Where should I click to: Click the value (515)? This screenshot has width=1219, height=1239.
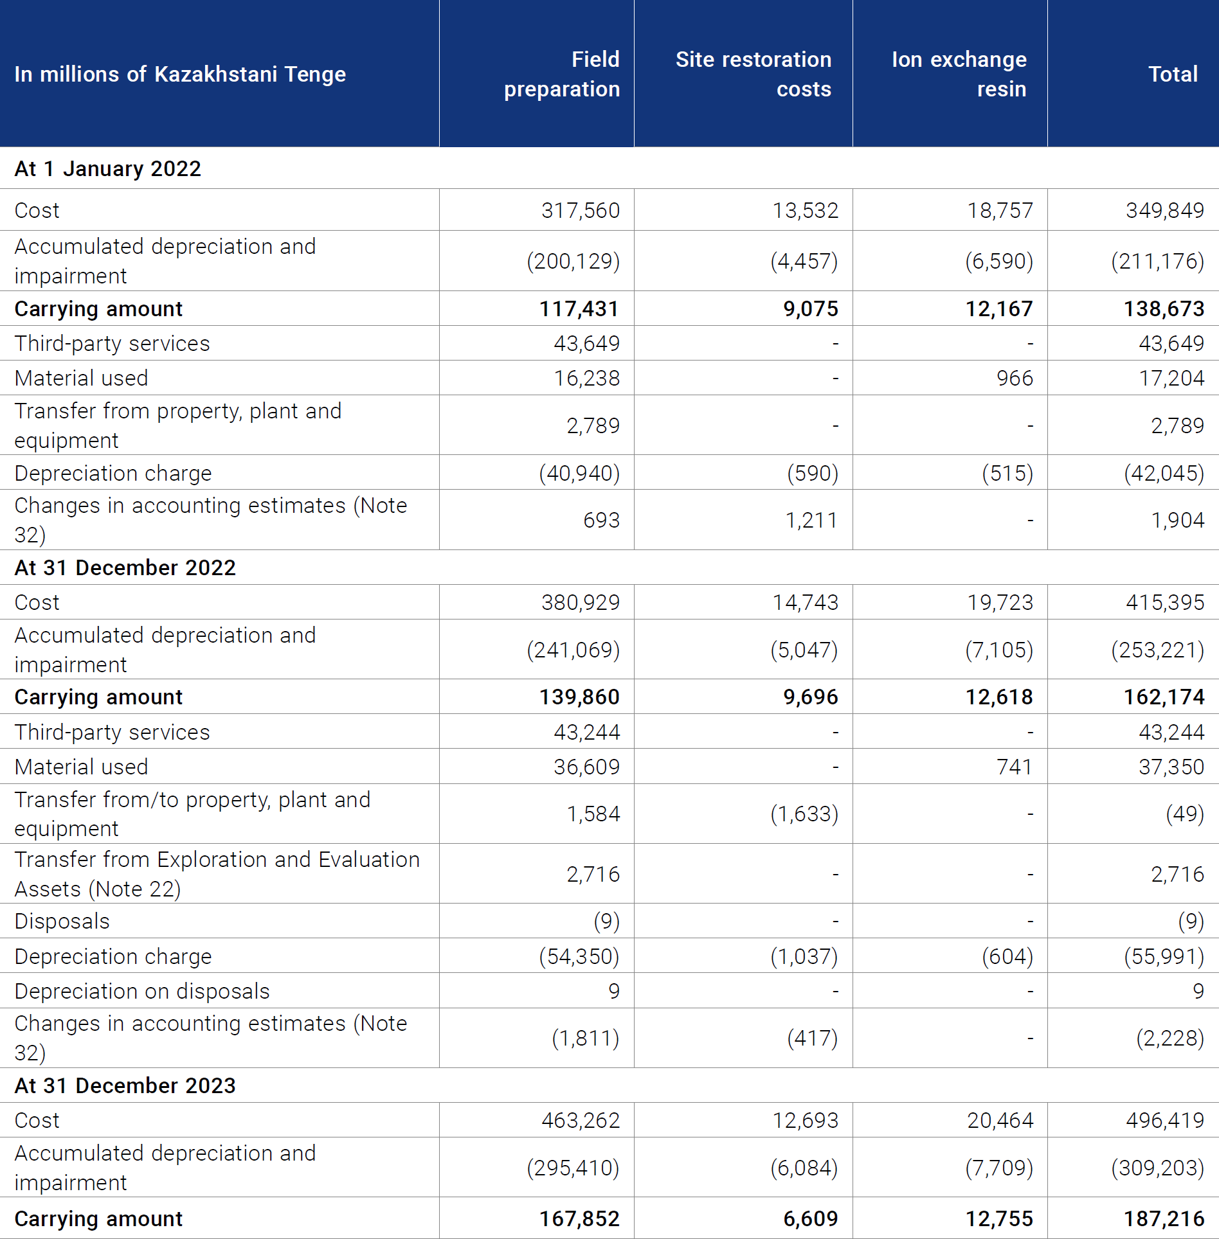click(x=1007, y=473)
